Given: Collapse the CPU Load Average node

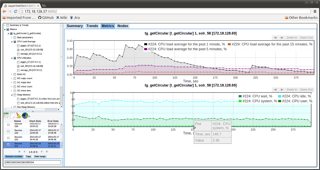Looking at the screenshot, I should point(11,42).
